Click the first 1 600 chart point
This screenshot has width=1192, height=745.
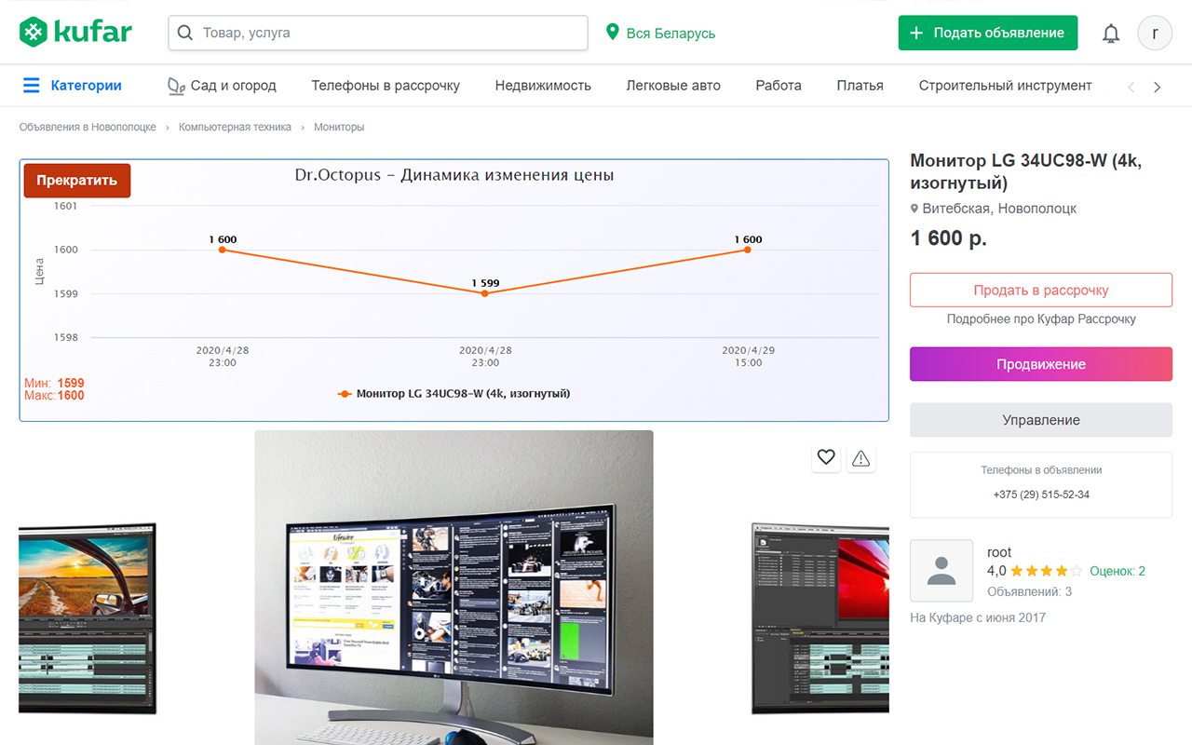point(222,250)
